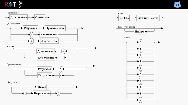
Task: Click the closing parenthesis node
Action: click(x=59, y=93)
